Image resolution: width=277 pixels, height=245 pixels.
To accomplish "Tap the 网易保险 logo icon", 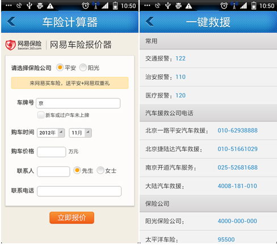I will (x=10, y=45).
